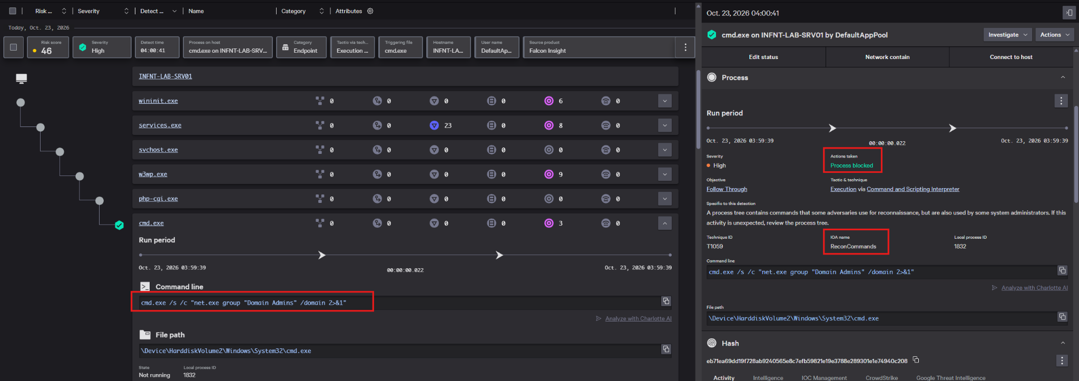Screen dimensions: 1079x381
Task: Copy the process hash value
Action: (x=916, y=360)
